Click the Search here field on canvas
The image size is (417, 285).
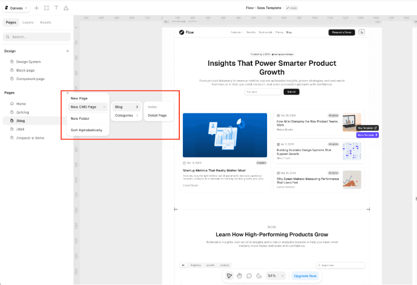pyautogui.click(x=340, y=265)
